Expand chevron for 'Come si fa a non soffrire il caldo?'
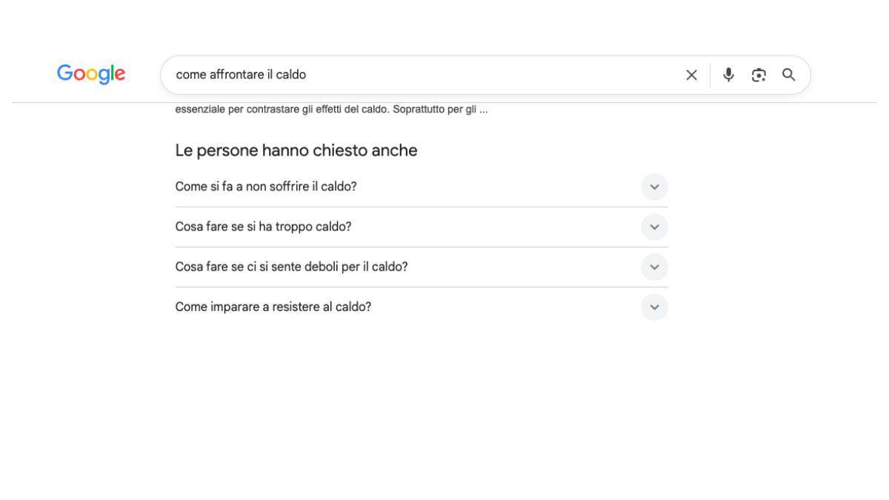889x500 pixels. [654, 187]
